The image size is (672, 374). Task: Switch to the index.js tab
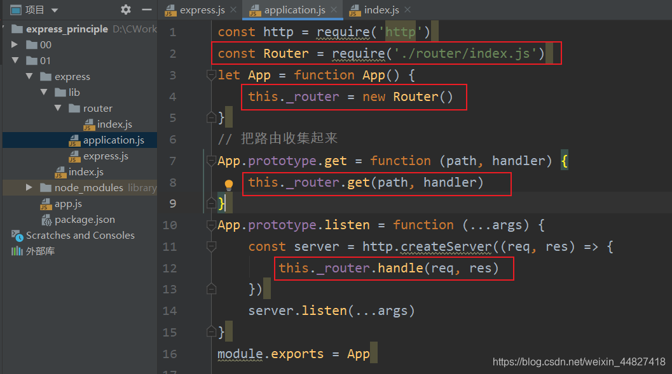point(381,10)
